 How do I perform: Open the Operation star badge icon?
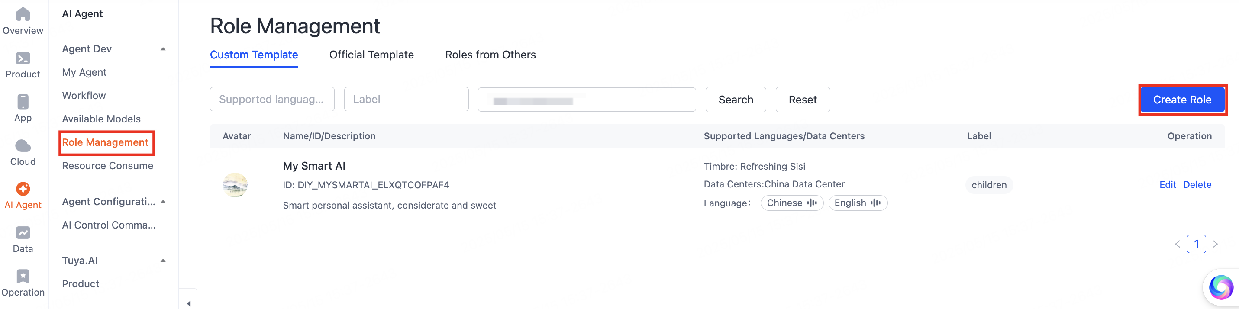(x=23, y=276)
